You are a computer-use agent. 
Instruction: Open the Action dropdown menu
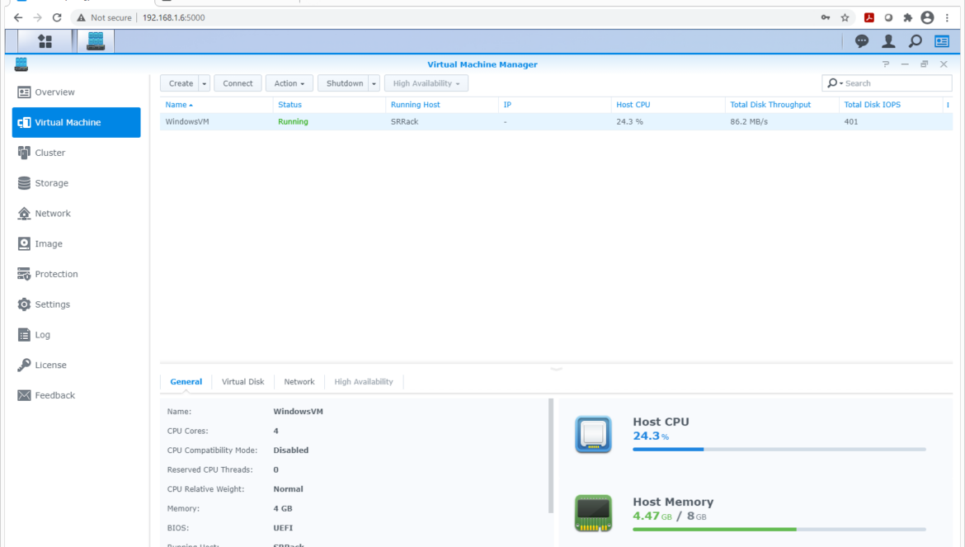[289, 83]
